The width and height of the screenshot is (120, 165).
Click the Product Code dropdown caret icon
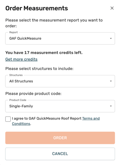pos(111,106)
